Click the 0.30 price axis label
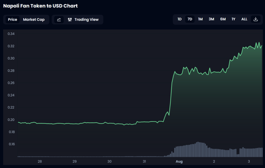 (x=11, y=58)
